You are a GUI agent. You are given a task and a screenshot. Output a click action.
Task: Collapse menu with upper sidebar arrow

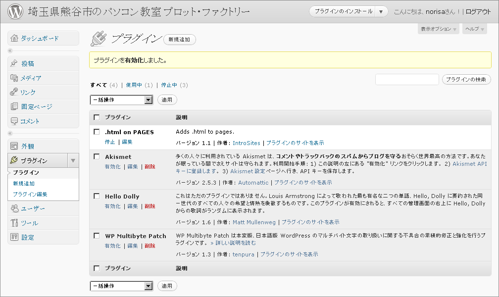10,50
